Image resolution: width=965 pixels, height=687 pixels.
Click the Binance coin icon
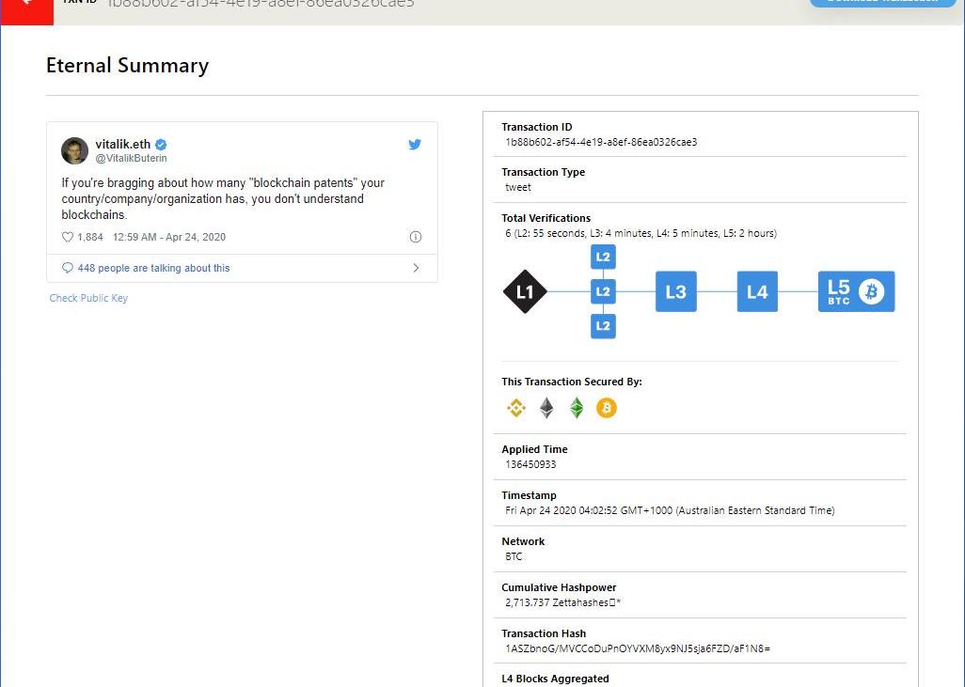(x=515, y=408)
